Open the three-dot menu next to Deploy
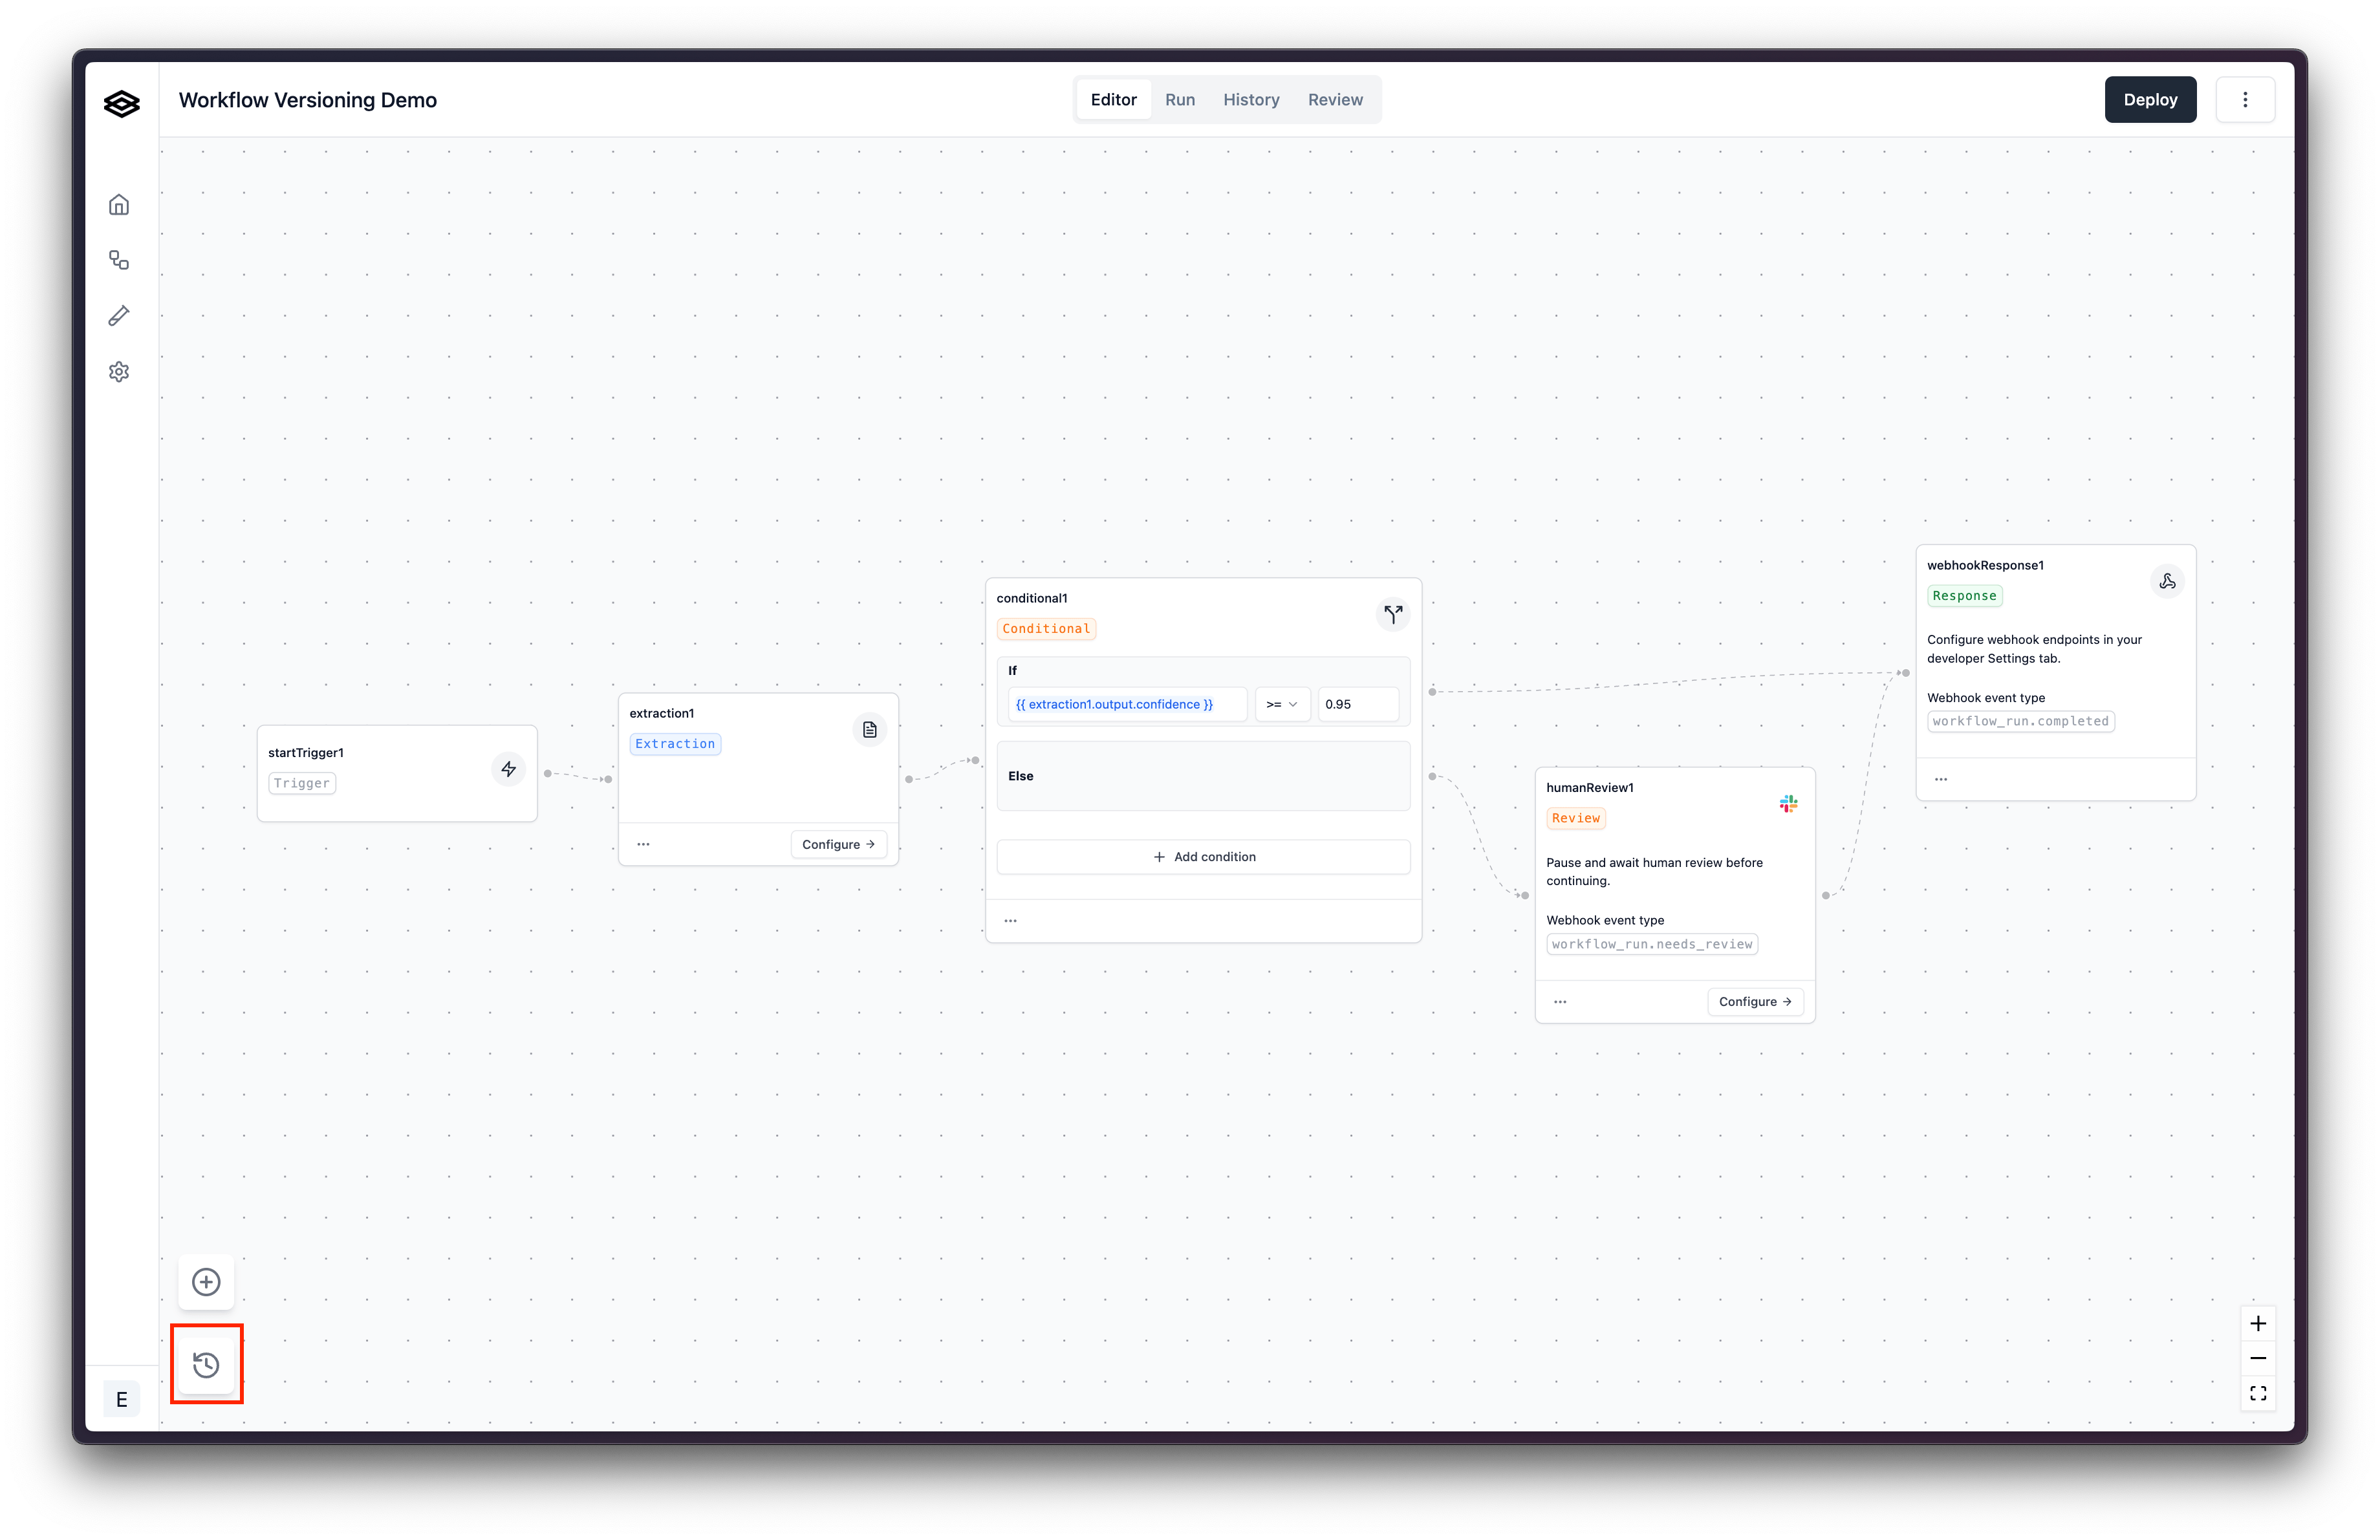This screenshot has width=2380, height=1540. pos(2245,100)
